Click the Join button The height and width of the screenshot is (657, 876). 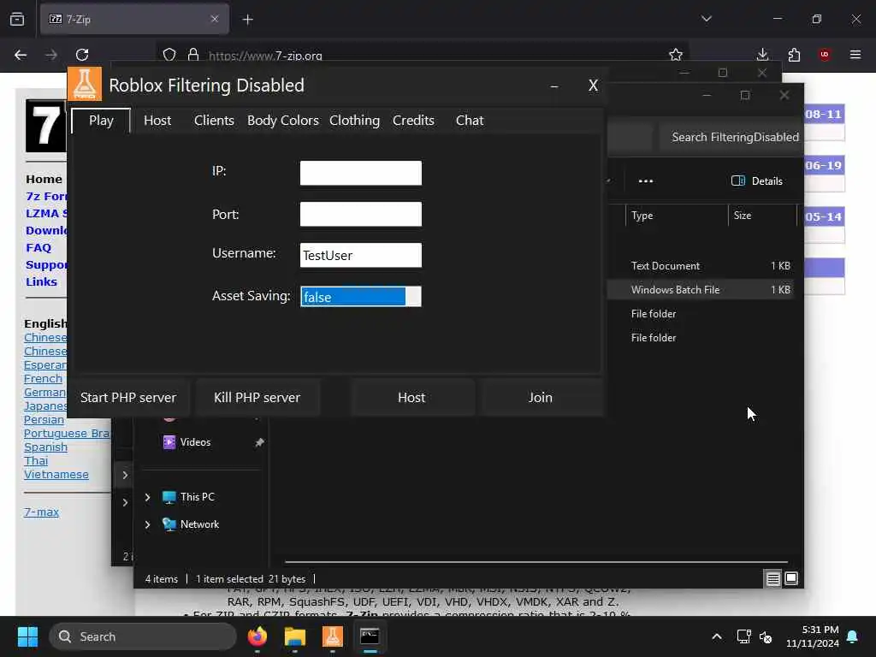[x=541, y=397]
